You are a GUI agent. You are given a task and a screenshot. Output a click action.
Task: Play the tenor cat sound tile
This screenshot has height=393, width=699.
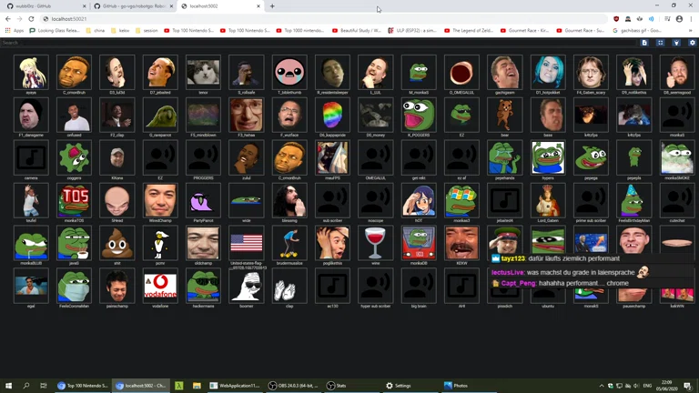[203, 72]
